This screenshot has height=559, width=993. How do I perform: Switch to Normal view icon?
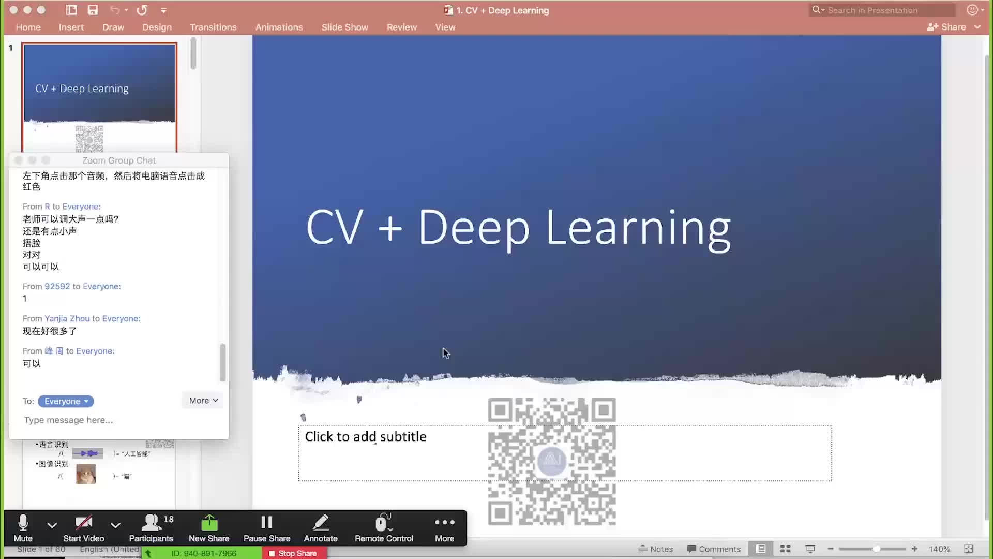tap(761, 549)
